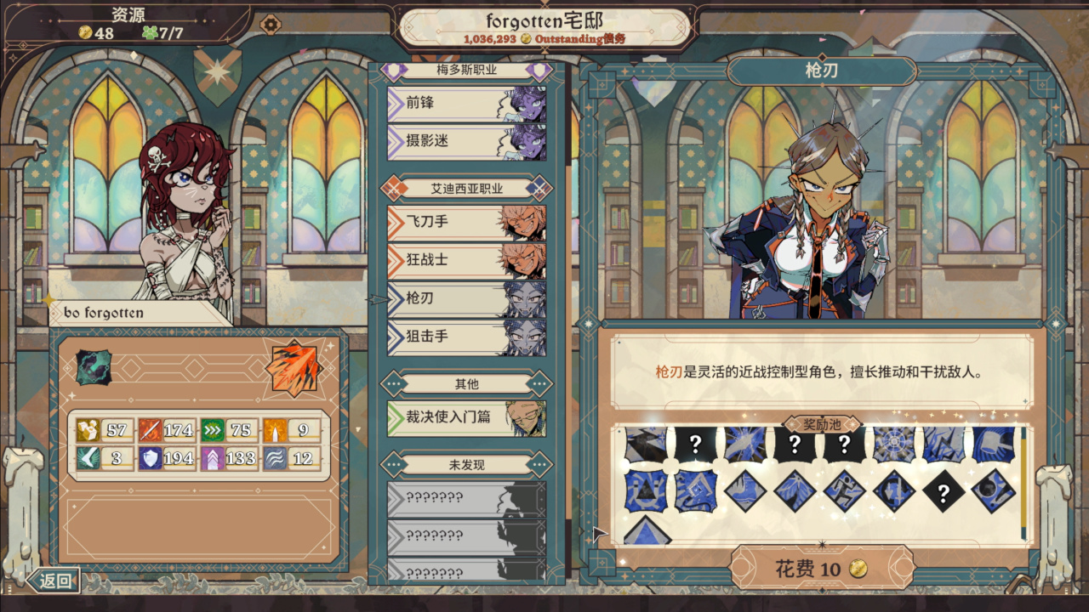Click the green clover resource icon
The height and width of the screenshot is (612, 1089).
click(150, 33)
